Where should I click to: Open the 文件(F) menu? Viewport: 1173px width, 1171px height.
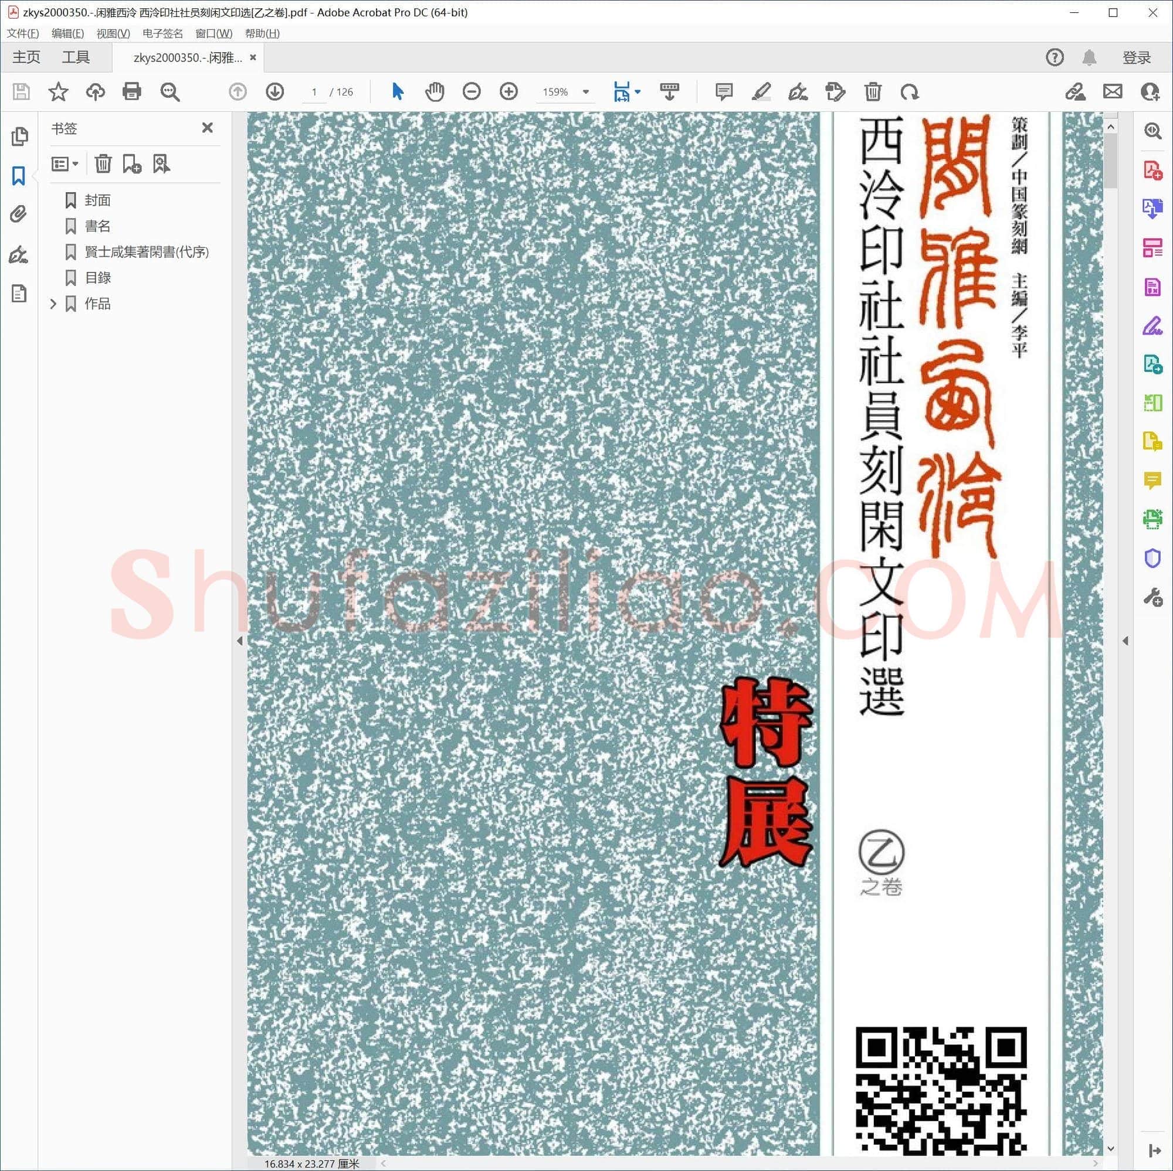[23, 33]
